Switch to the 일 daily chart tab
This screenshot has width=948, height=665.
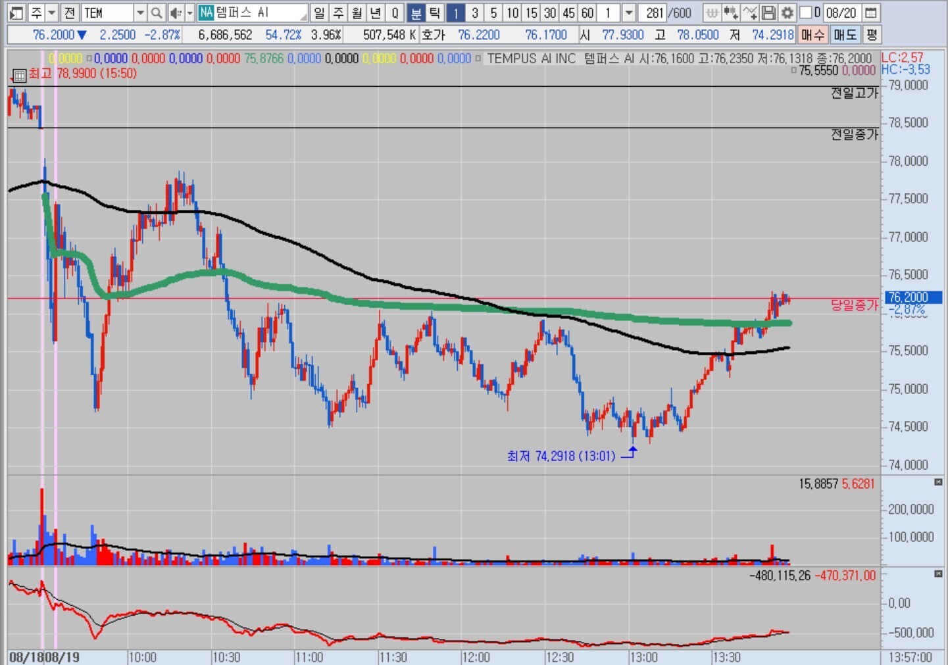[319, 12]
